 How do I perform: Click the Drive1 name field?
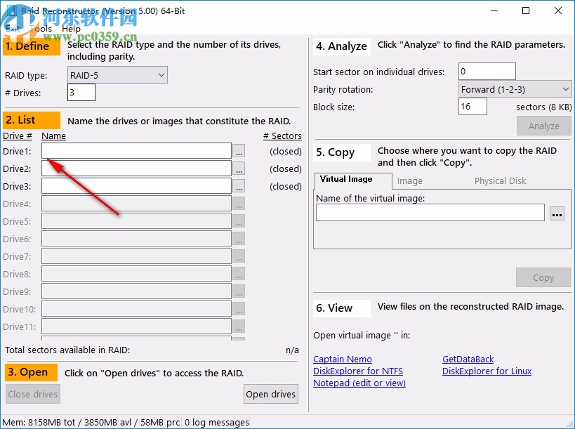136,151
